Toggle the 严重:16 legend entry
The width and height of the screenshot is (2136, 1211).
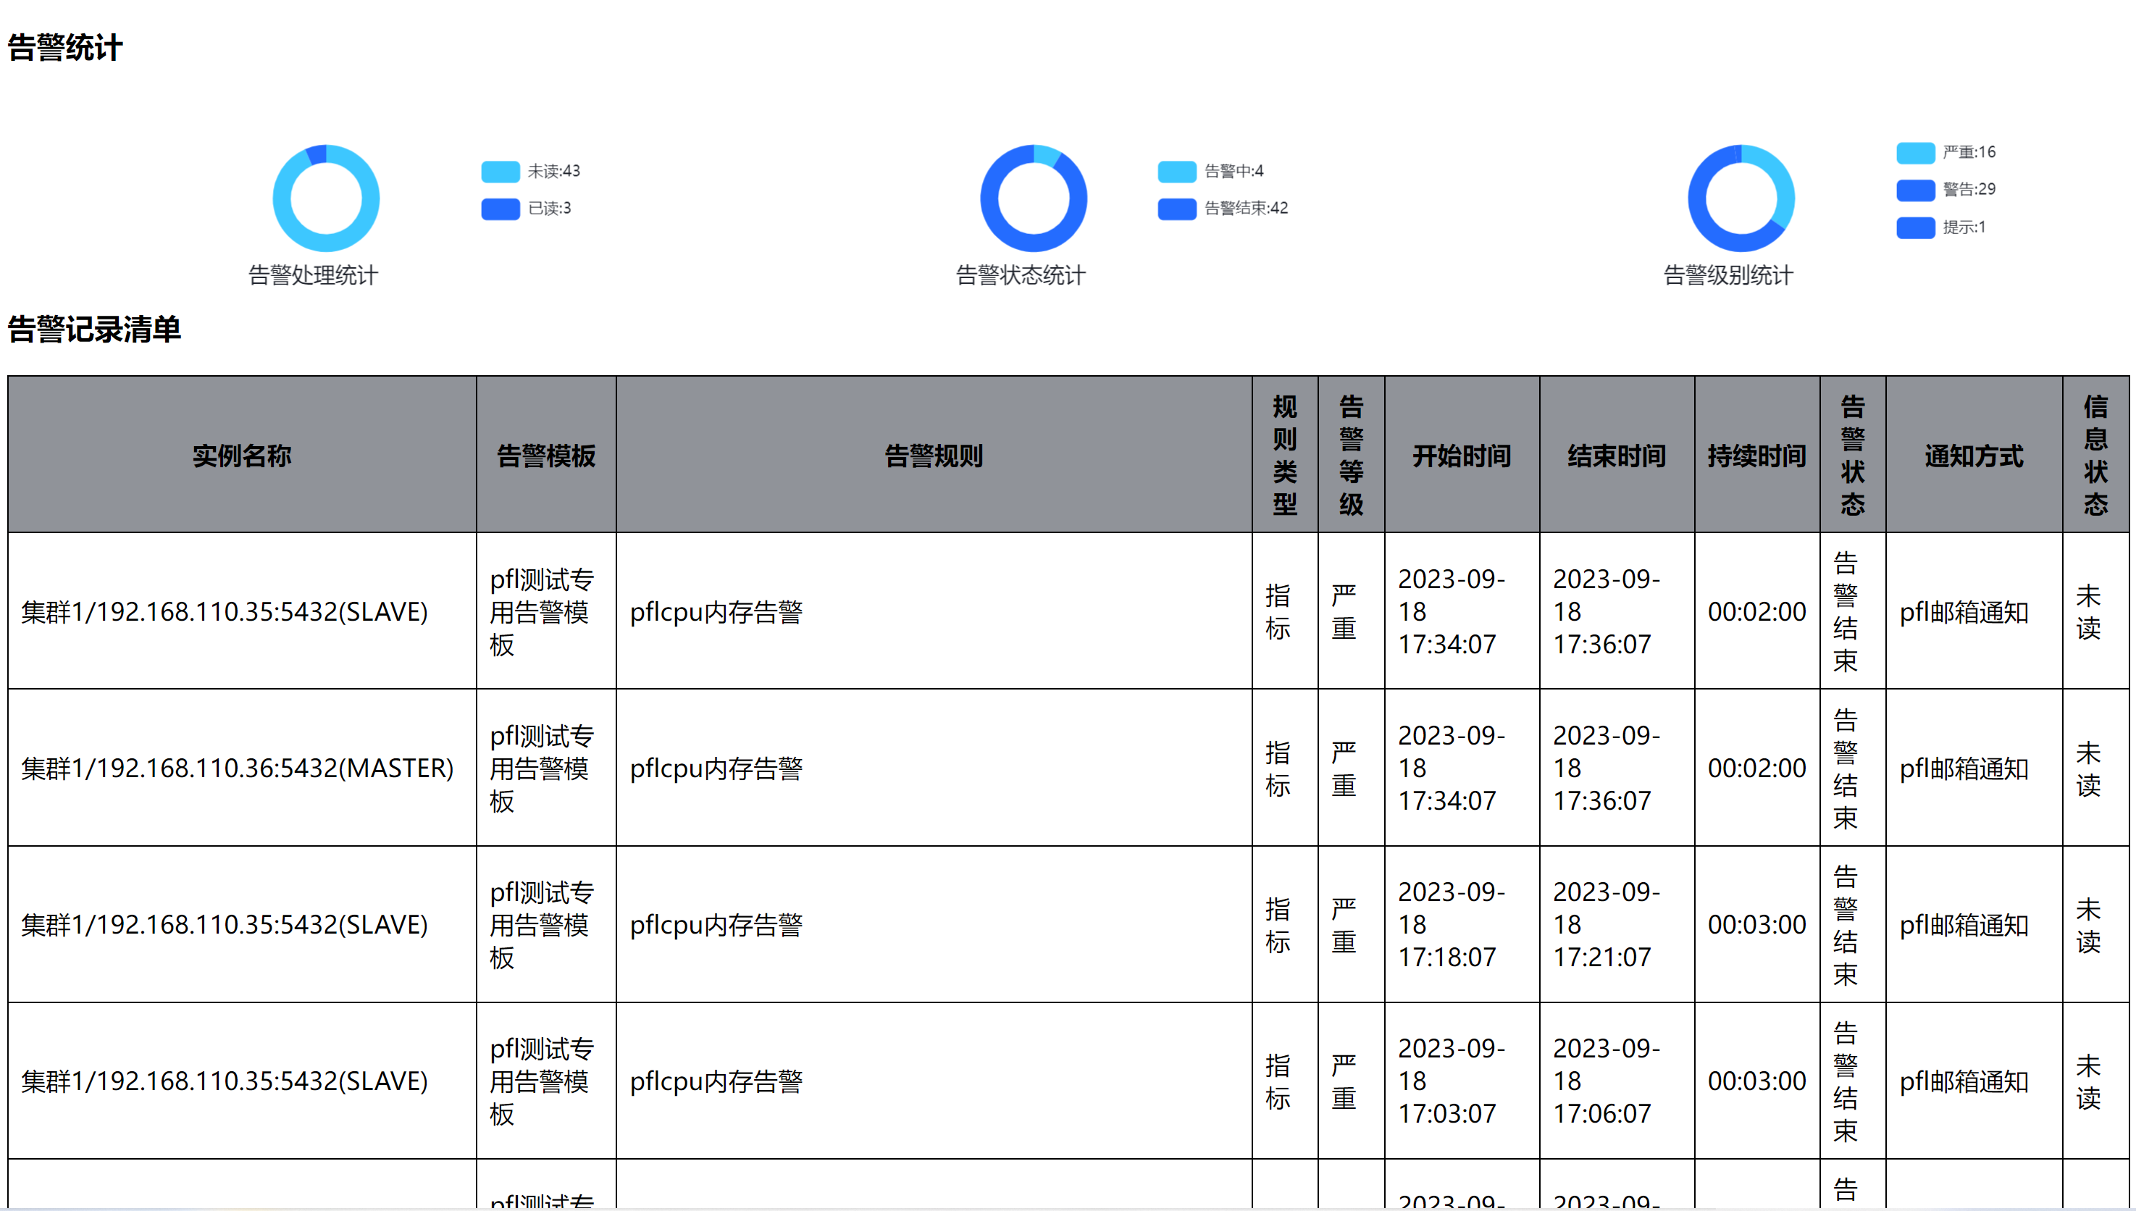click(x=1915, y=153)
